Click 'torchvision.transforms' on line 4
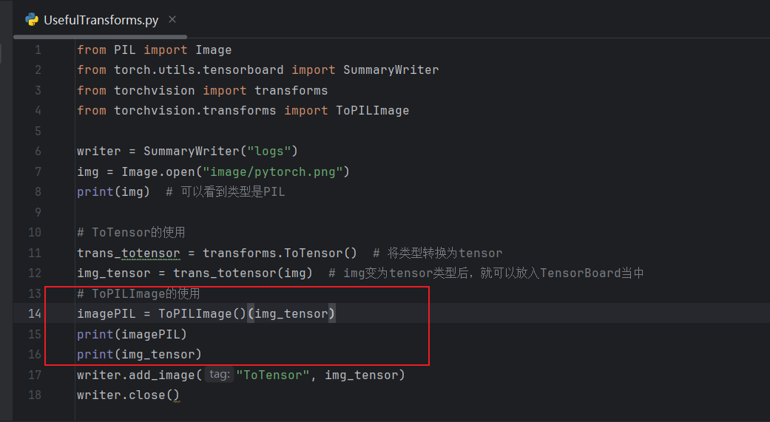This screenshot has height=422, width=770. (x=195, y=111)
